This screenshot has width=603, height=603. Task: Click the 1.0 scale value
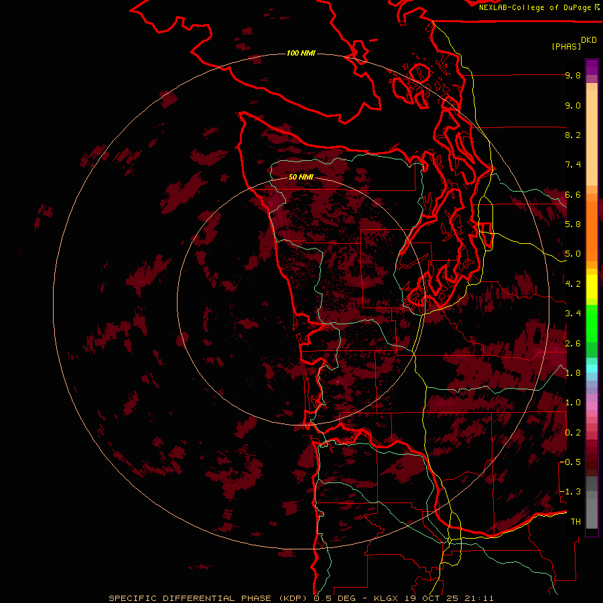pyautogui.click(x=573, y=403)
